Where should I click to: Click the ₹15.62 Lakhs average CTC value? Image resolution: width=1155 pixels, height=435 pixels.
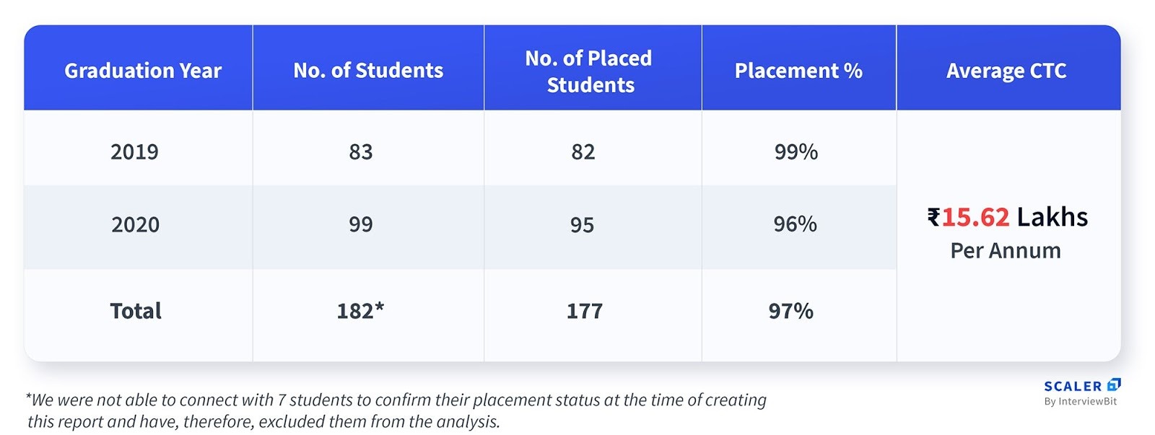pos(1007,217)
